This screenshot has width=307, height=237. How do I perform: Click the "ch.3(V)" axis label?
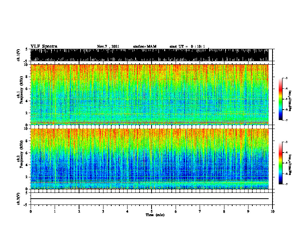coord(19,199)
